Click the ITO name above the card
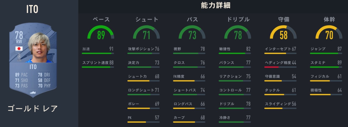 [x=32, y=9]
